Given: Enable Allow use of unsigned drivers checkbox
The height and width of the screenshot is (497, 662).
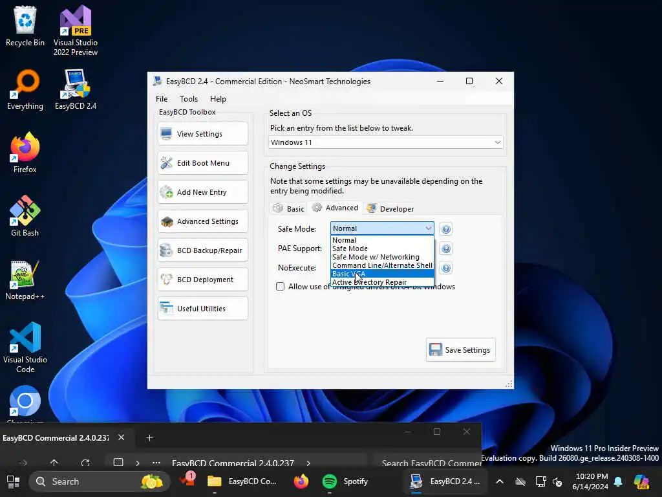Looking at the screenshot, I should pyautogui.click(x=281, y=287).
